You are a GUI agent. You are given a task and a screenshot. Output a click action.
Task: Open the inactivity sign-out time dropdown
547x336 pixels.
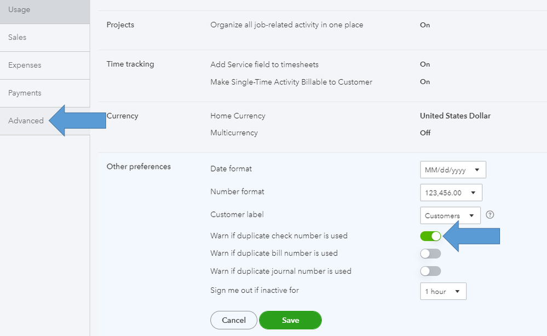point(443,292)
